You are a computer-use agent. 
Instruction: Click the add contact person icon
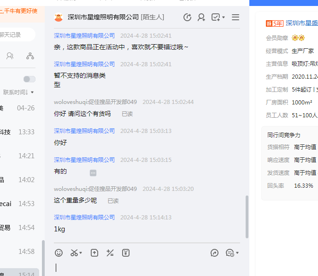tap(201, 17)
